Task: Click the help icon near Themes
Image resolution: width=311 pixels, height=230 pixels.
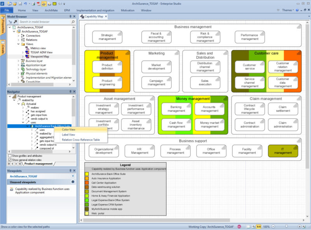Action: (x=297, y=11)
